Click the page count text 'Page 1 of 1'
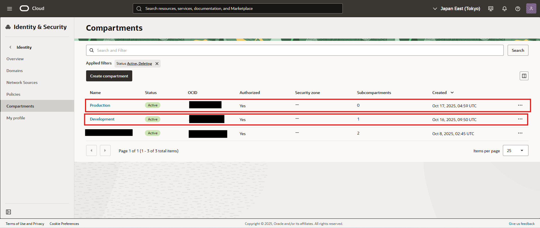 point(129,151)
